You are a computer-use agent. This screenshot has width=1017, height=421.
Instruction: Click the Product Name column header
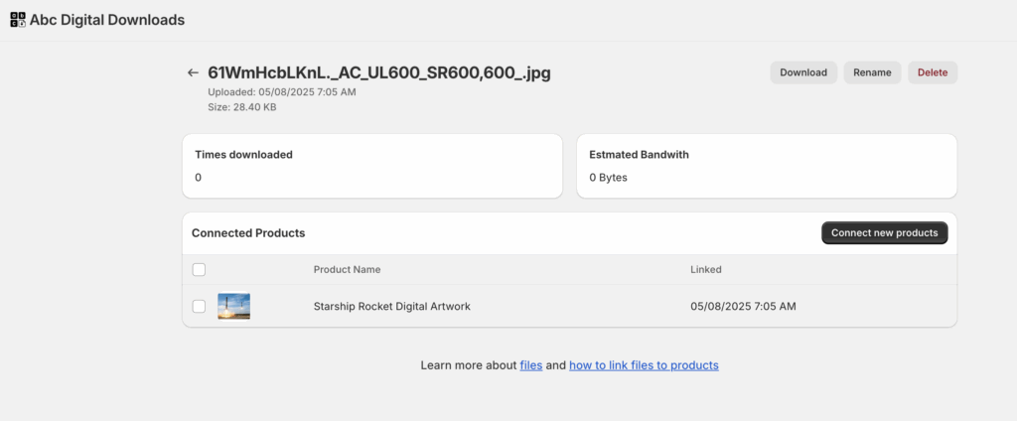point(347,269)
